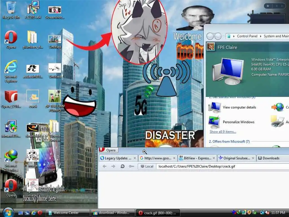Close the http://www.goo... tab

(174, 158)
